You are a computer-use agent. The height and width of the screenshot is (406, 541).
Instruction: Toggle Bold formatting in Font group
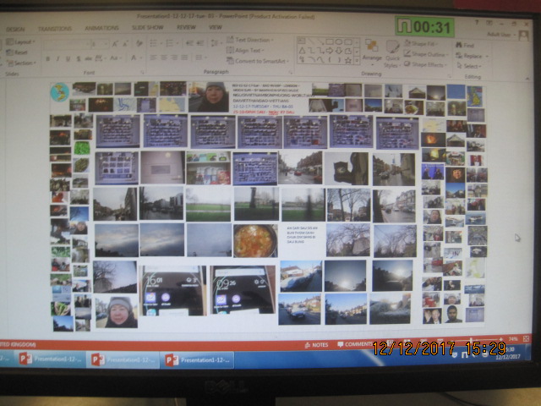point(48,58)
